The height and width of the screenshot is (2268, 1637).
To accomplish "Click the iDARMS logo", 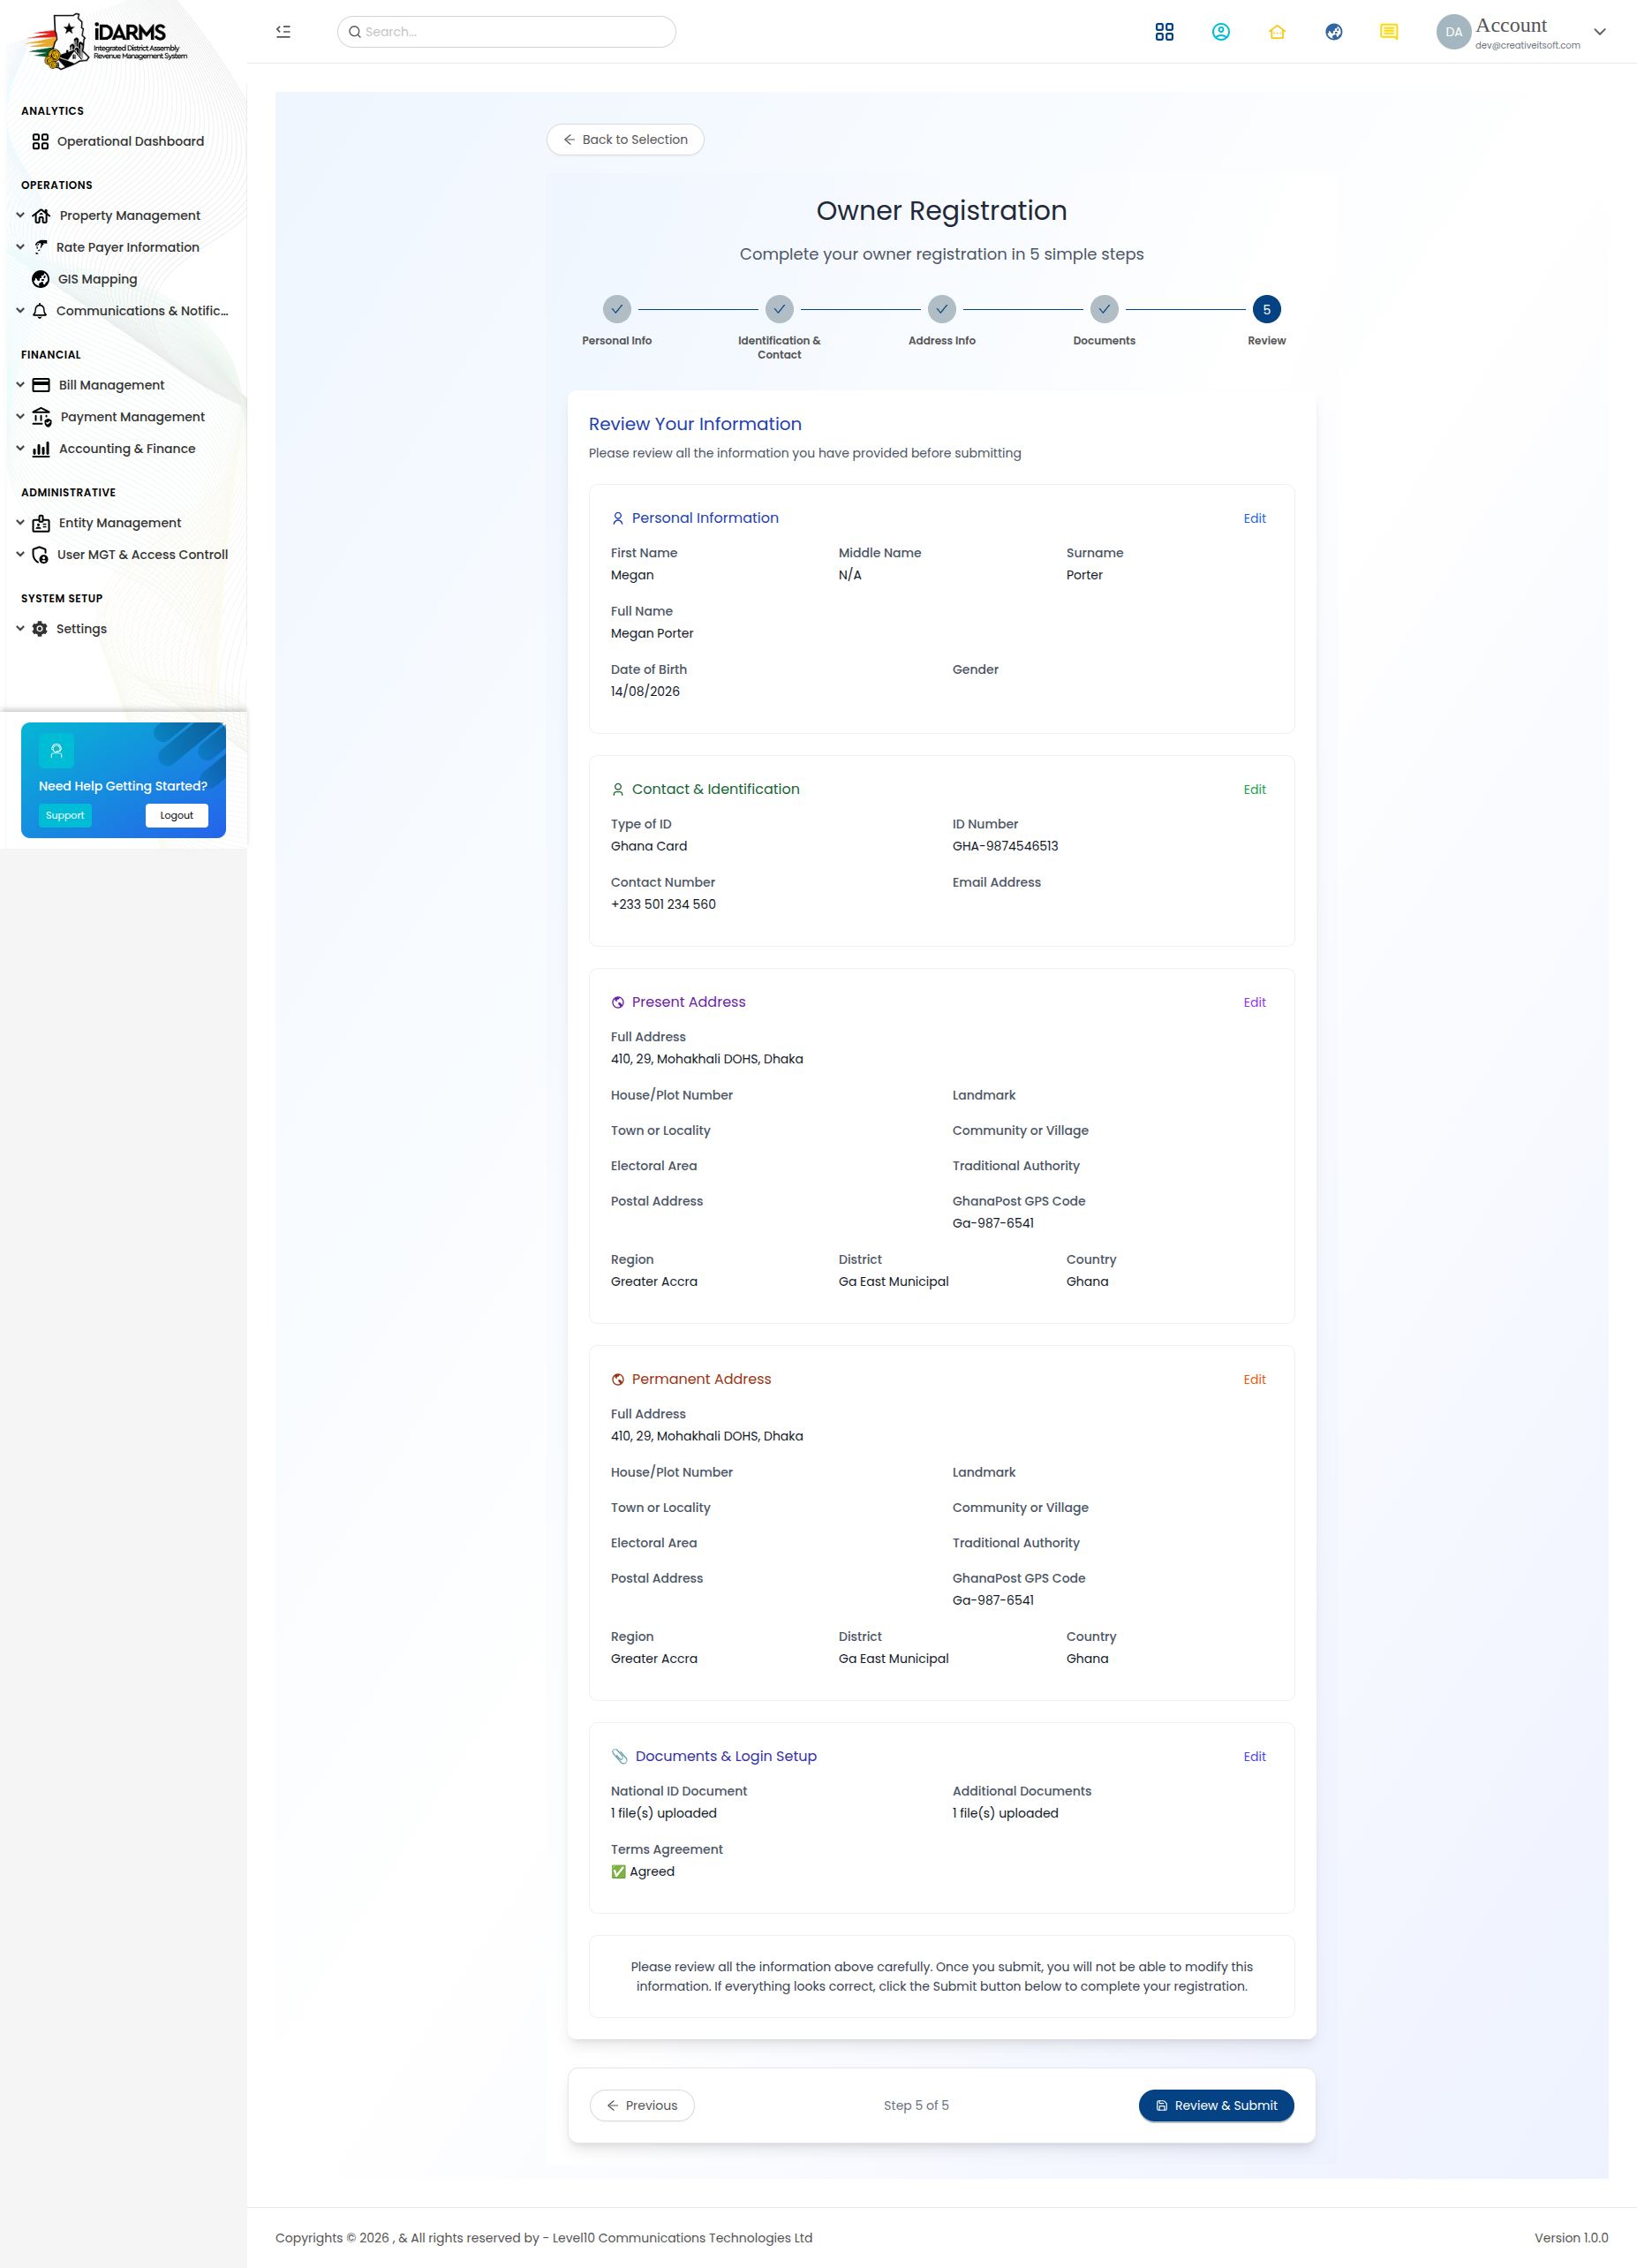I will pos(107,41).
